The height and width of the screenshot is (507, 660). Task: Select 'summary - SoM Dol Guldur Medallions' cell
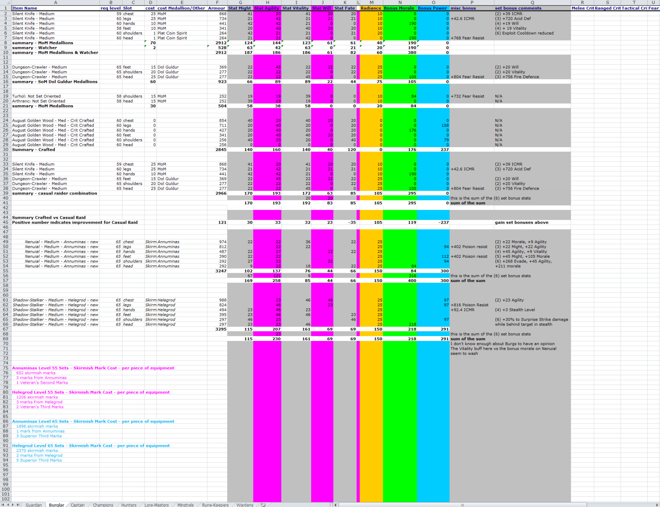pos(56,82)
